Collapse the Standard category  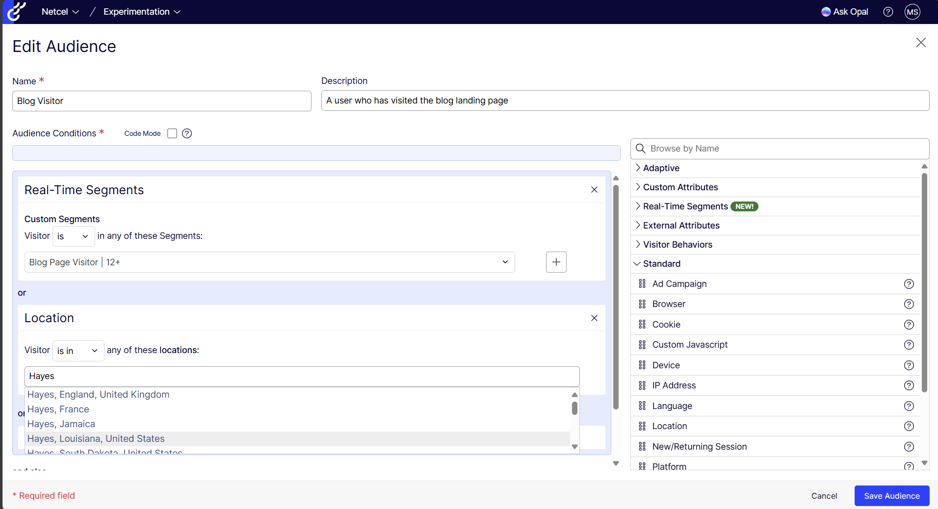[661, 264]
